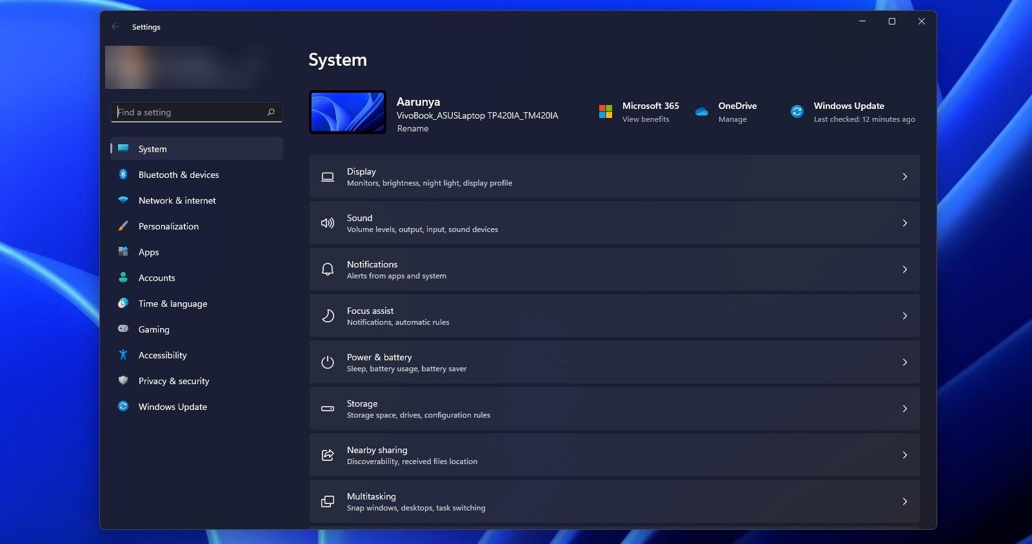
Task: Click the Accounts person icon
Action: tap(123, 277)
